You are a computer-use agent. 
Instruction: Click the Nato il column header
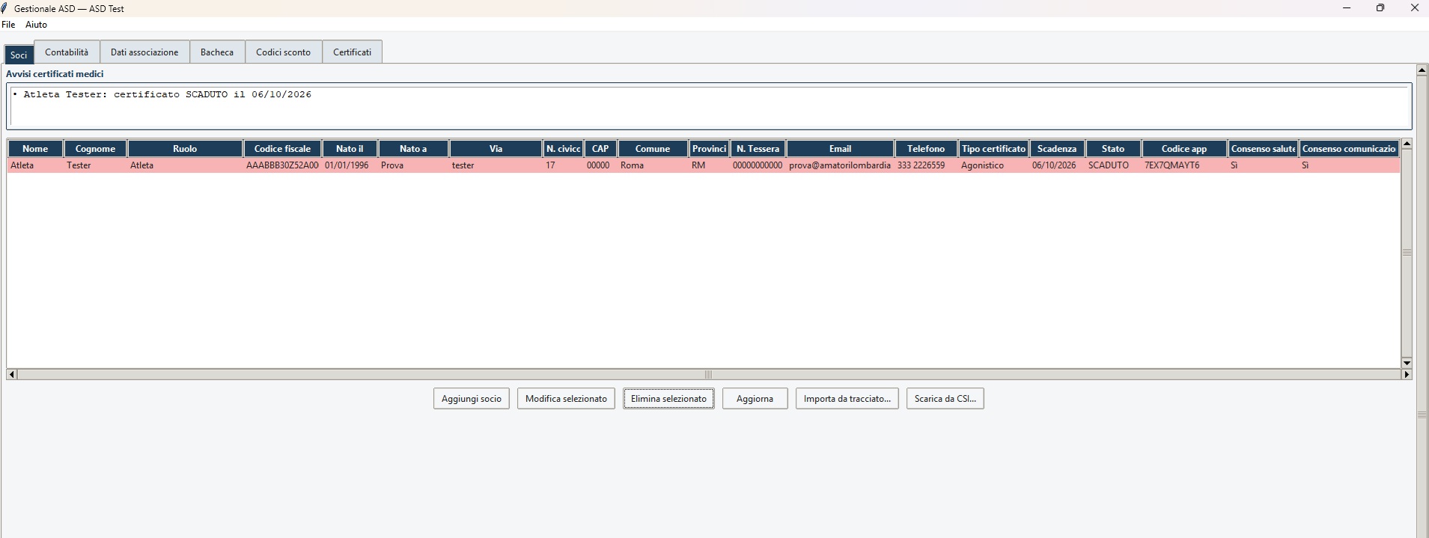[x=350, y=149]
